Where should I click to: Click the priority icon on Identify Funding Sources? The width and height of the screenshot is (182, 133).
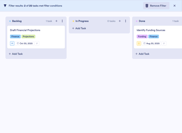point(139,43)
